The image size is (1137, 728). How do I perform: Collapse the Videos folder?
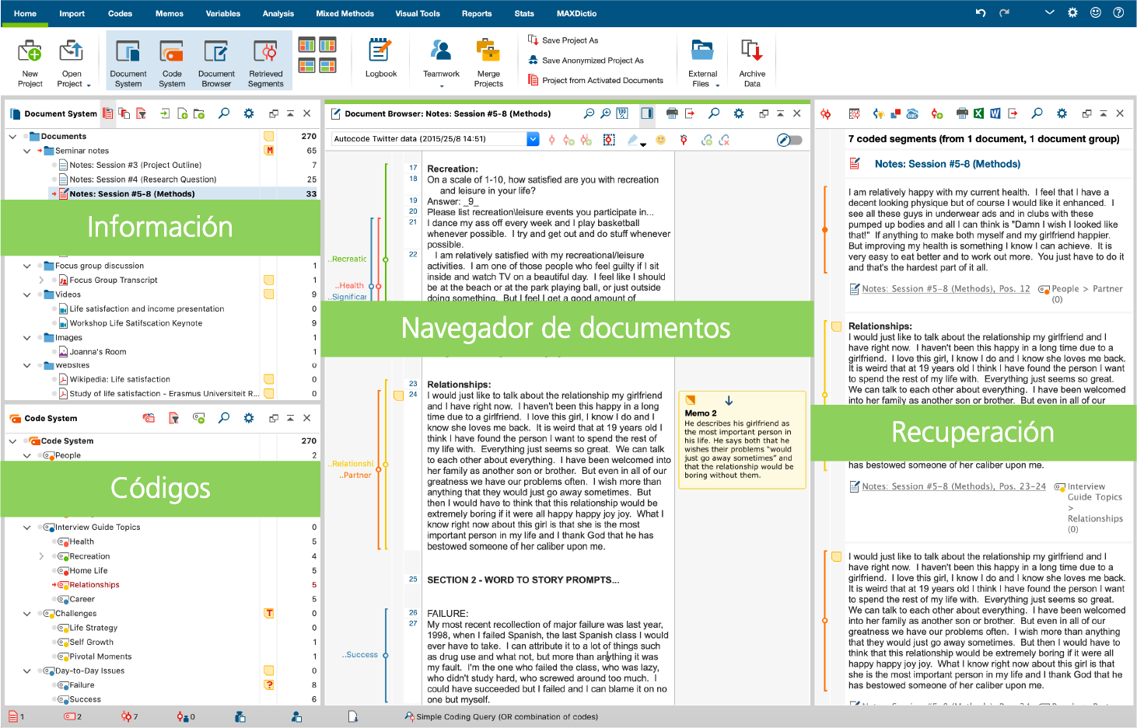point(26,294)
